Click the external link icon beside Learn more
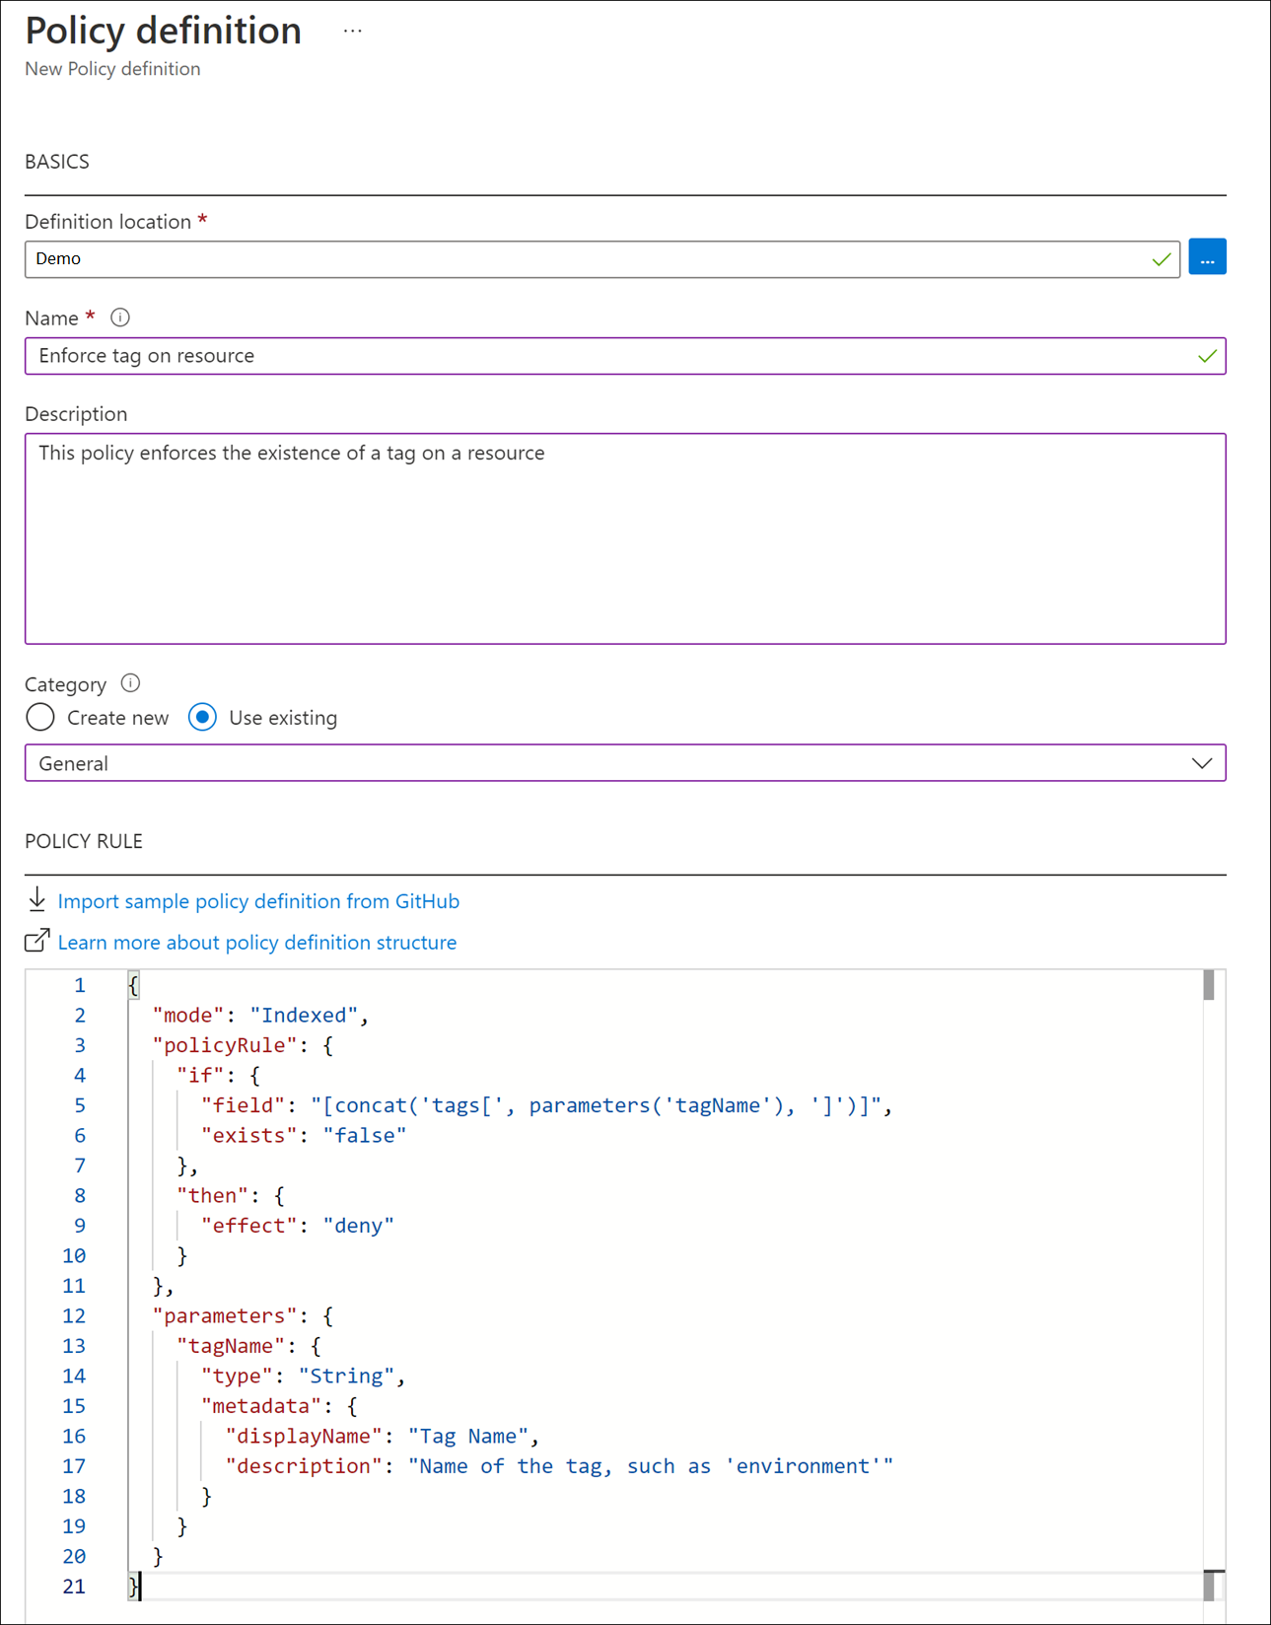This screenshot has width=1271, height=1625. (37, 941)
